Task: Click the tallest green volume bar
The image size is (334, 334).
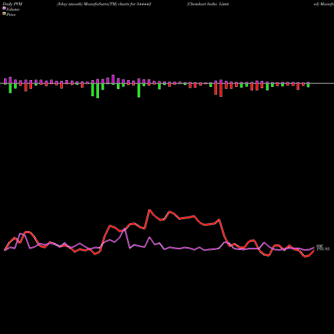Action: [x=98, y=91]
